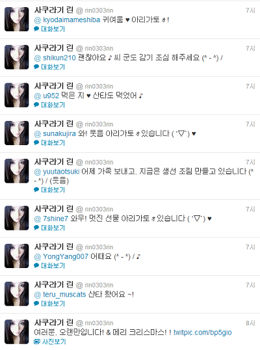Click the conversation bubble icon under the kyodaimameshiba tweet

point(36,29)
